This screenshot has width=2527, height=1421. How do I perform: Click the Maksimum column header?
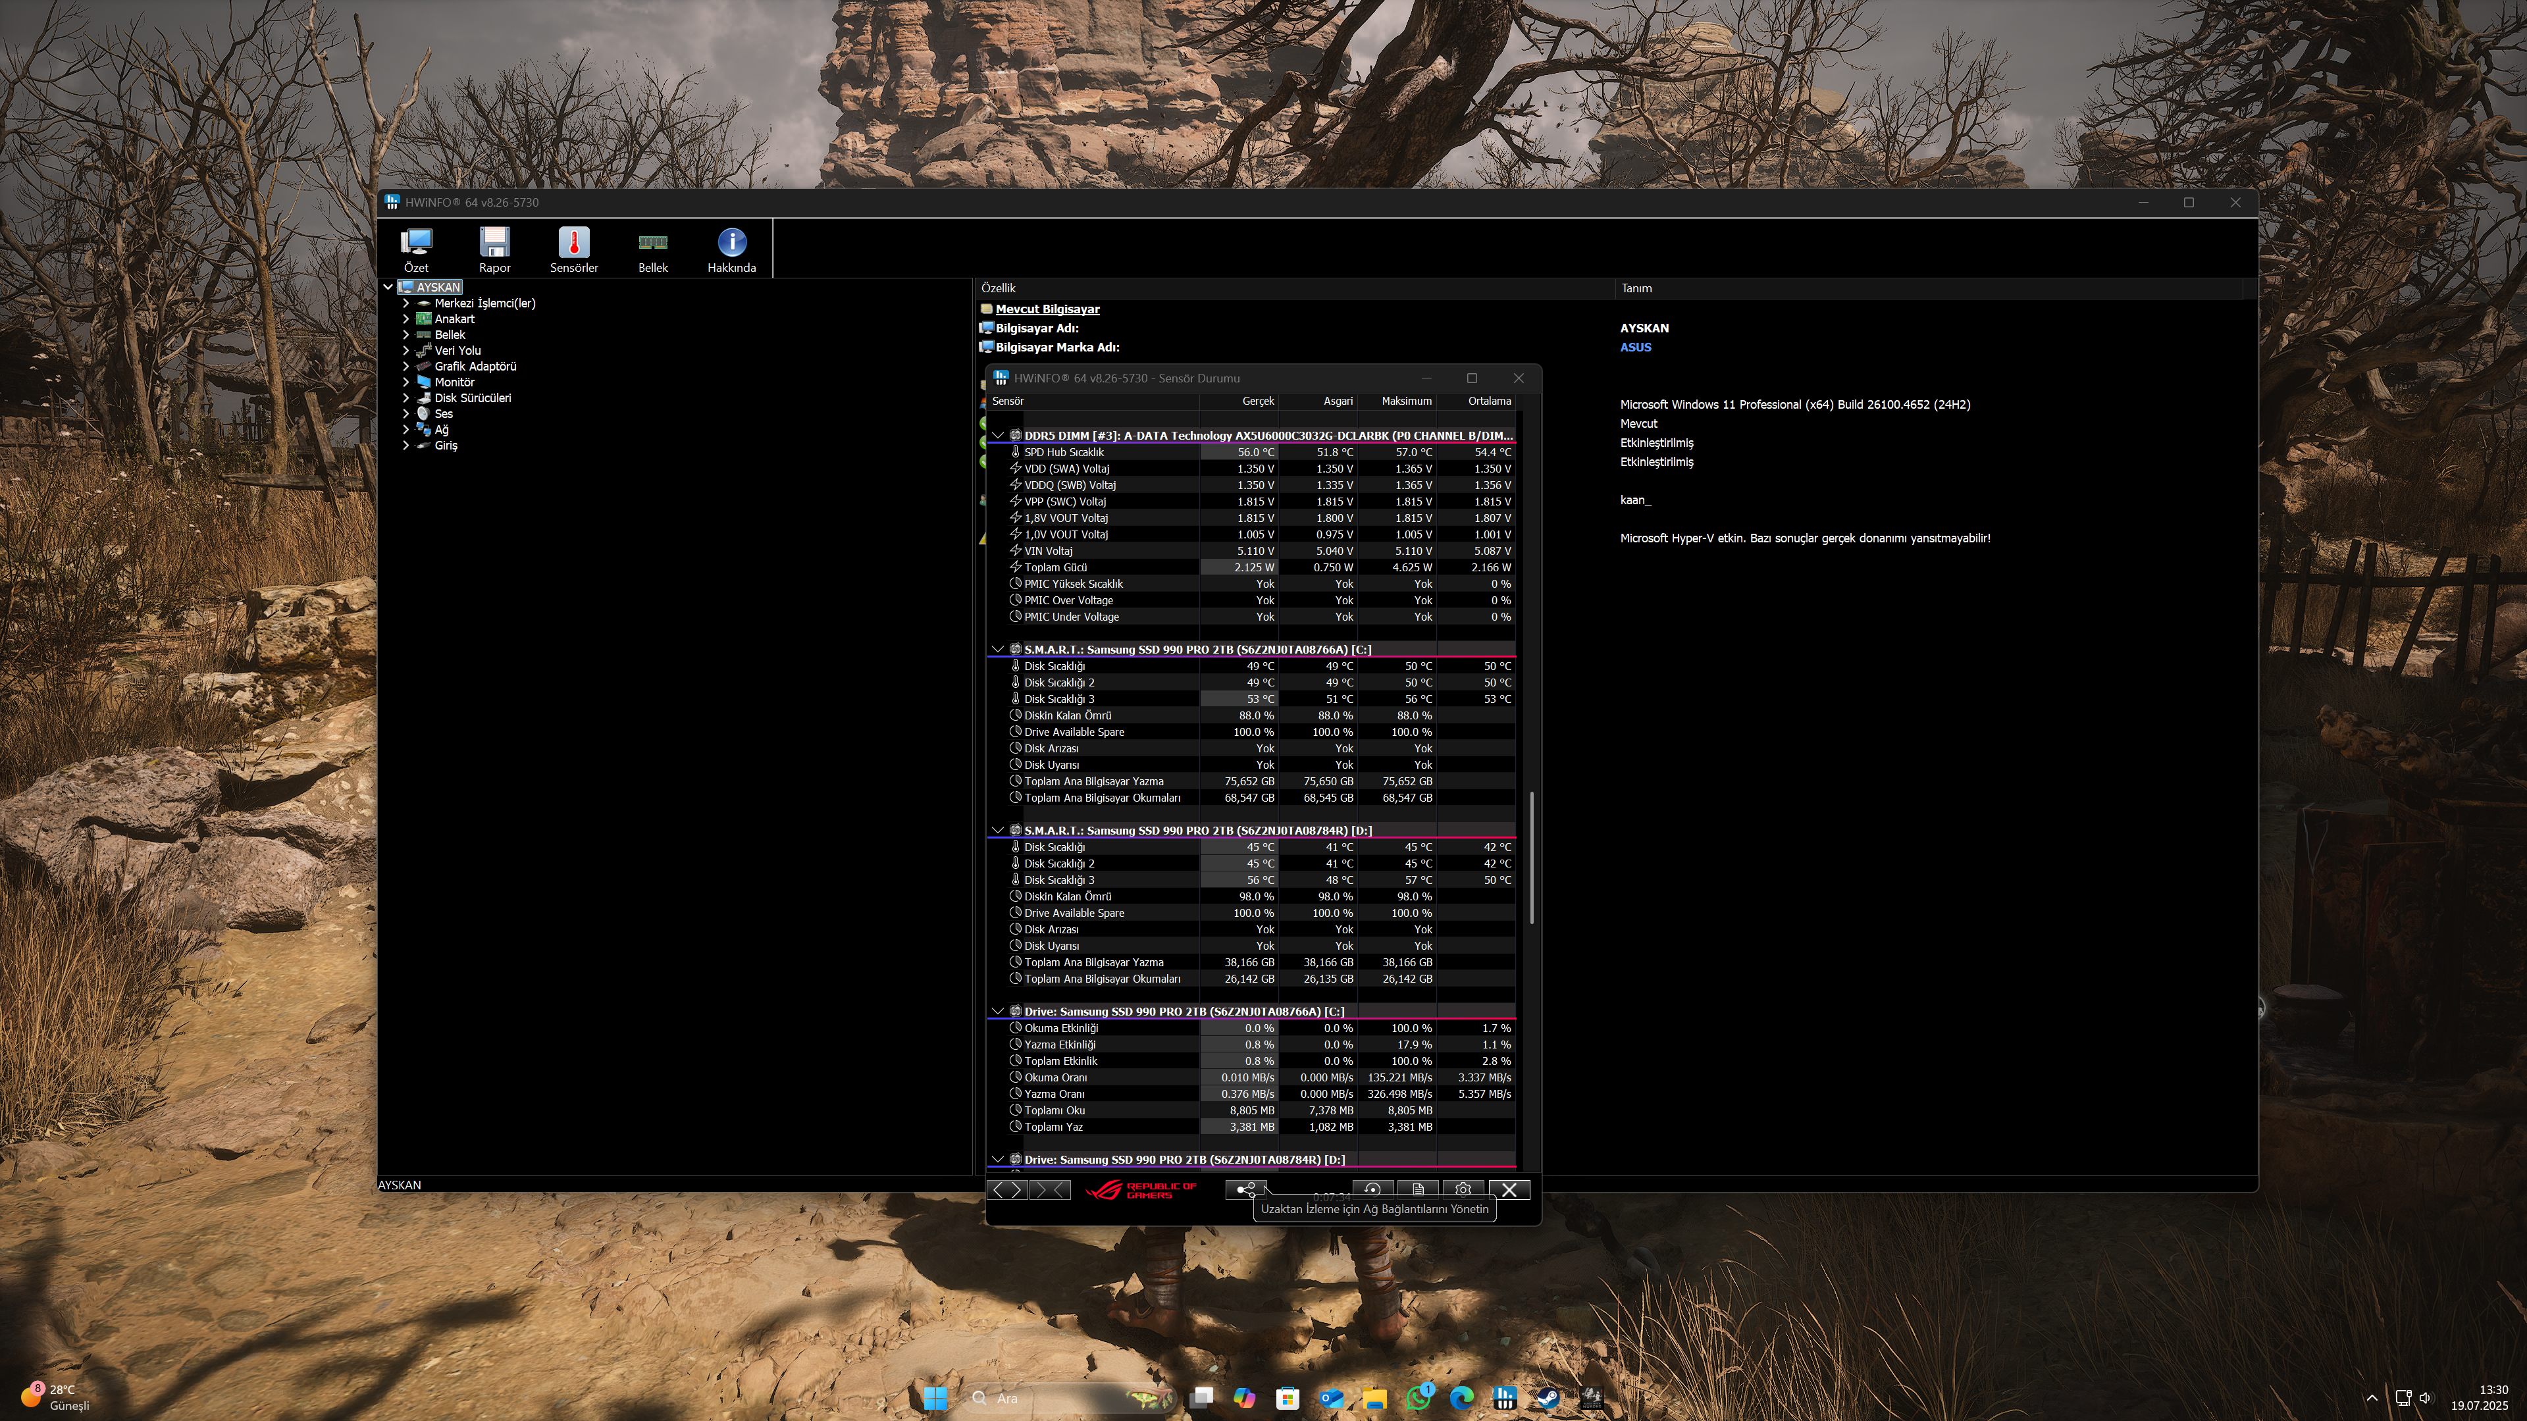coord(1397,401)
